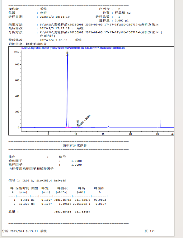Click the peak area cell 1.39686 in table
The width and height of the screenshot is (183, 238).
pos(65,204)
